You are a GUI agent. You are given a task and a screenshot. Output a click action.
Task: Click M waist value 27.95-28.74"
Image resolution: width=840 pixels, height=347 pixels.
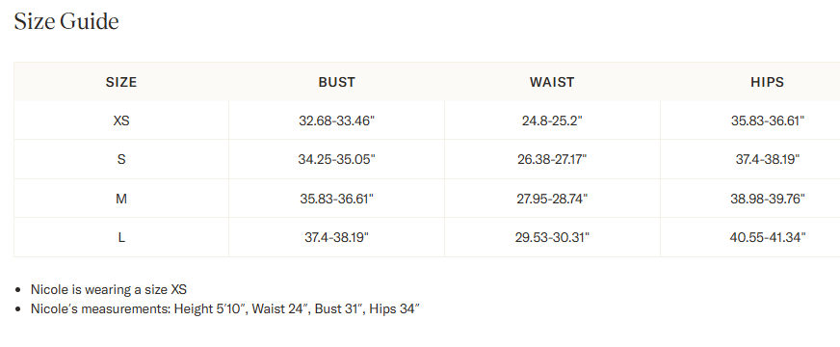[x=552, y=199]
